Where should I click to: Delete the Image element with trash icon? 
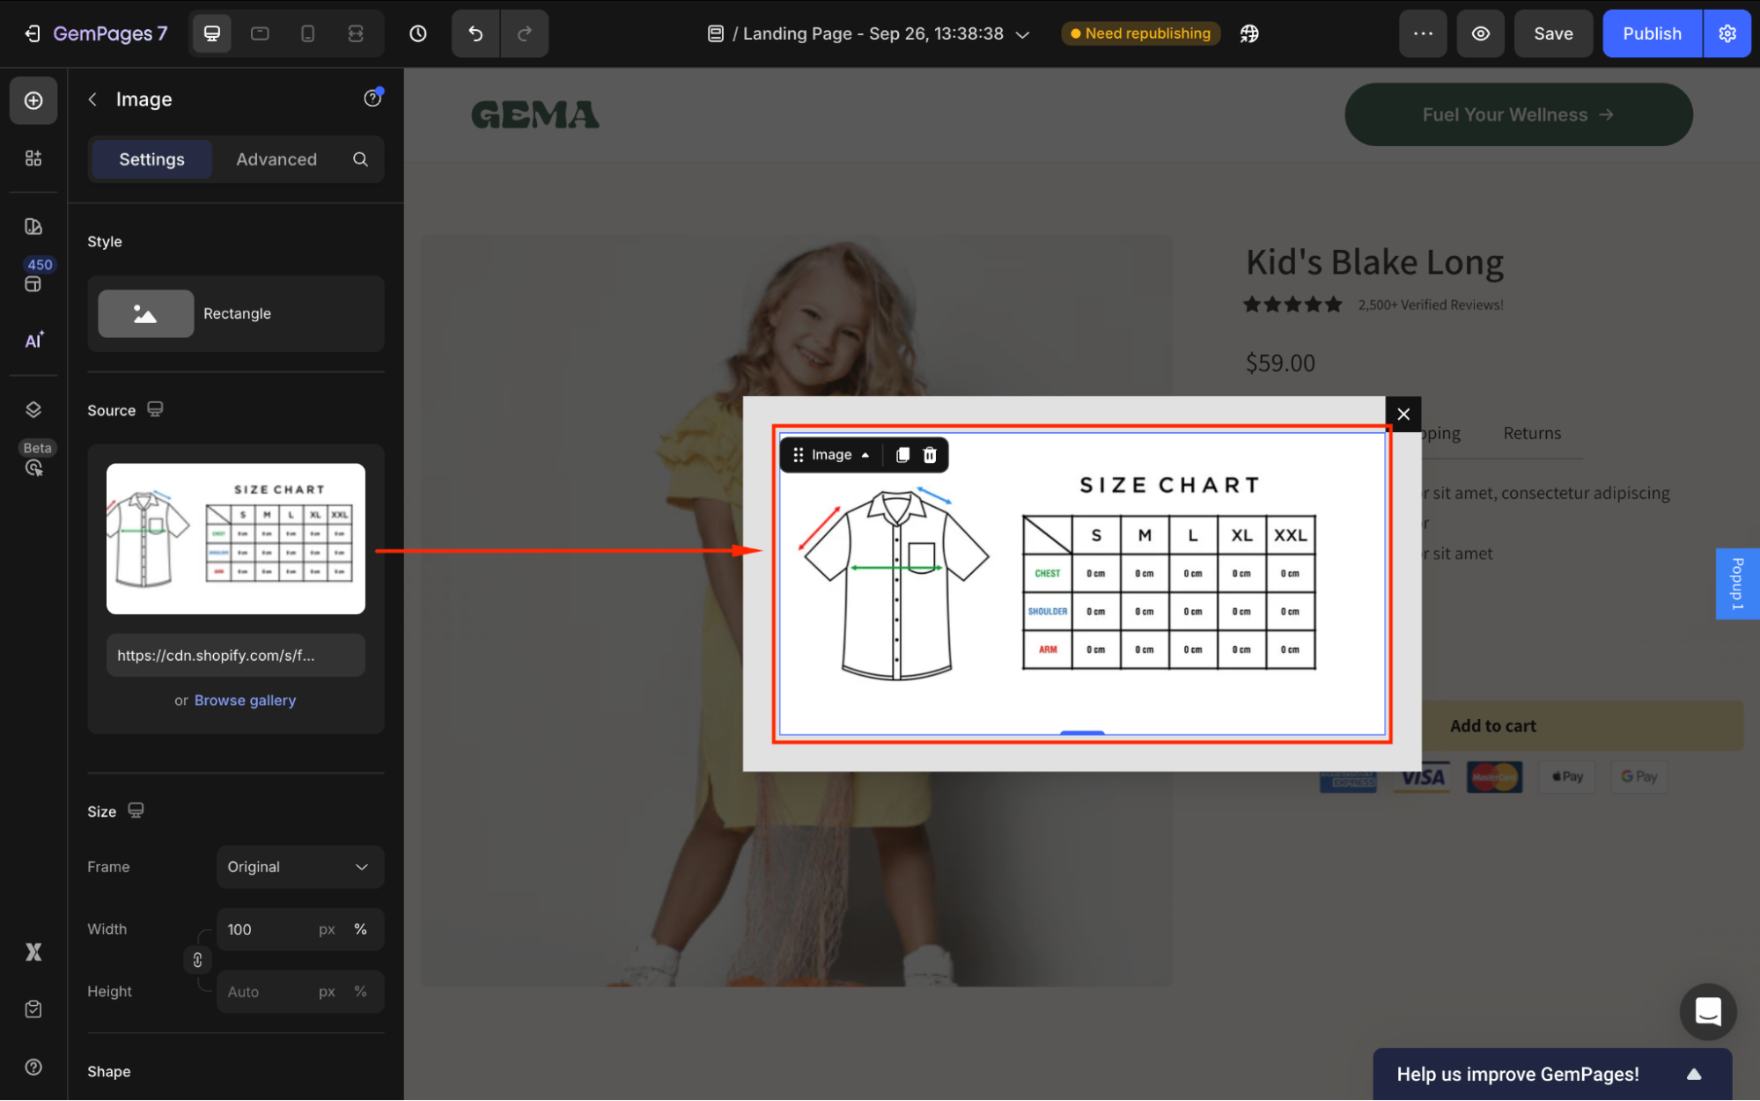pos(930,455)
